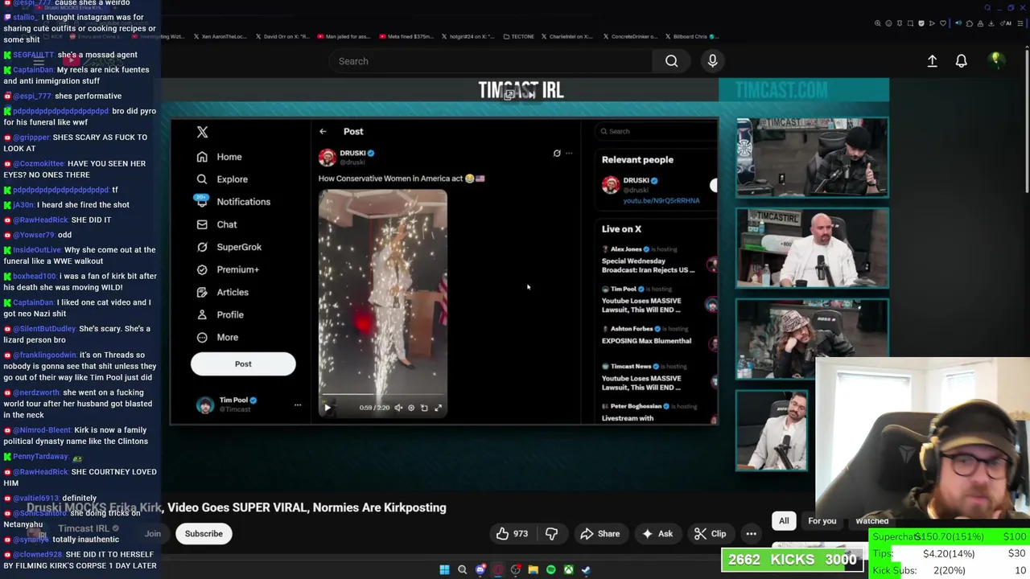Open the account avatar menu
The image size is (1030, 579).
[x=995, y=60]
